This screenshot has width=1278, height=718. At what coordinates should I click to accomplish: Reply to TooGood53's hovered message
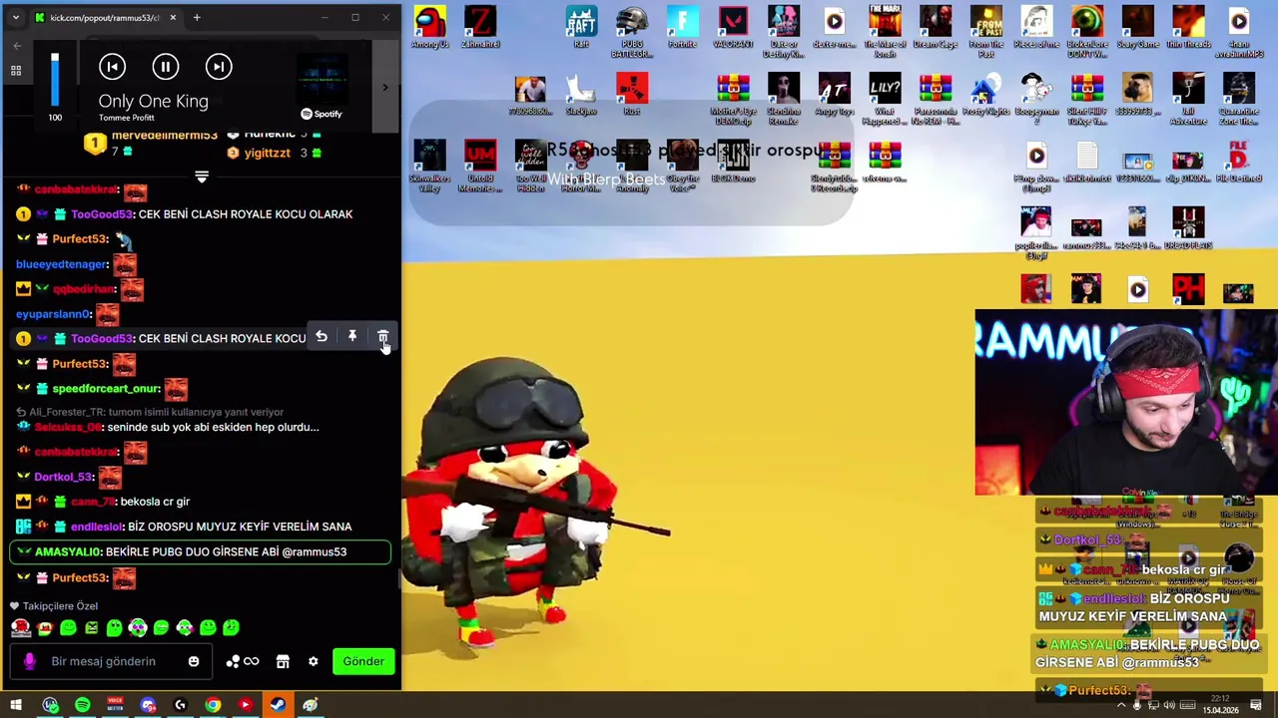(x=321, y=338)
